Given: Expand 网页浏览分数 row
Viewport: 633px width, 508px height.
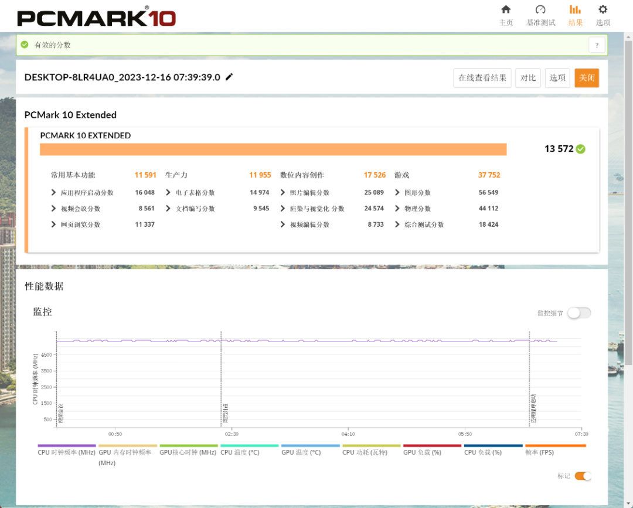Looking at the screenshot, I should click(53, 224).
